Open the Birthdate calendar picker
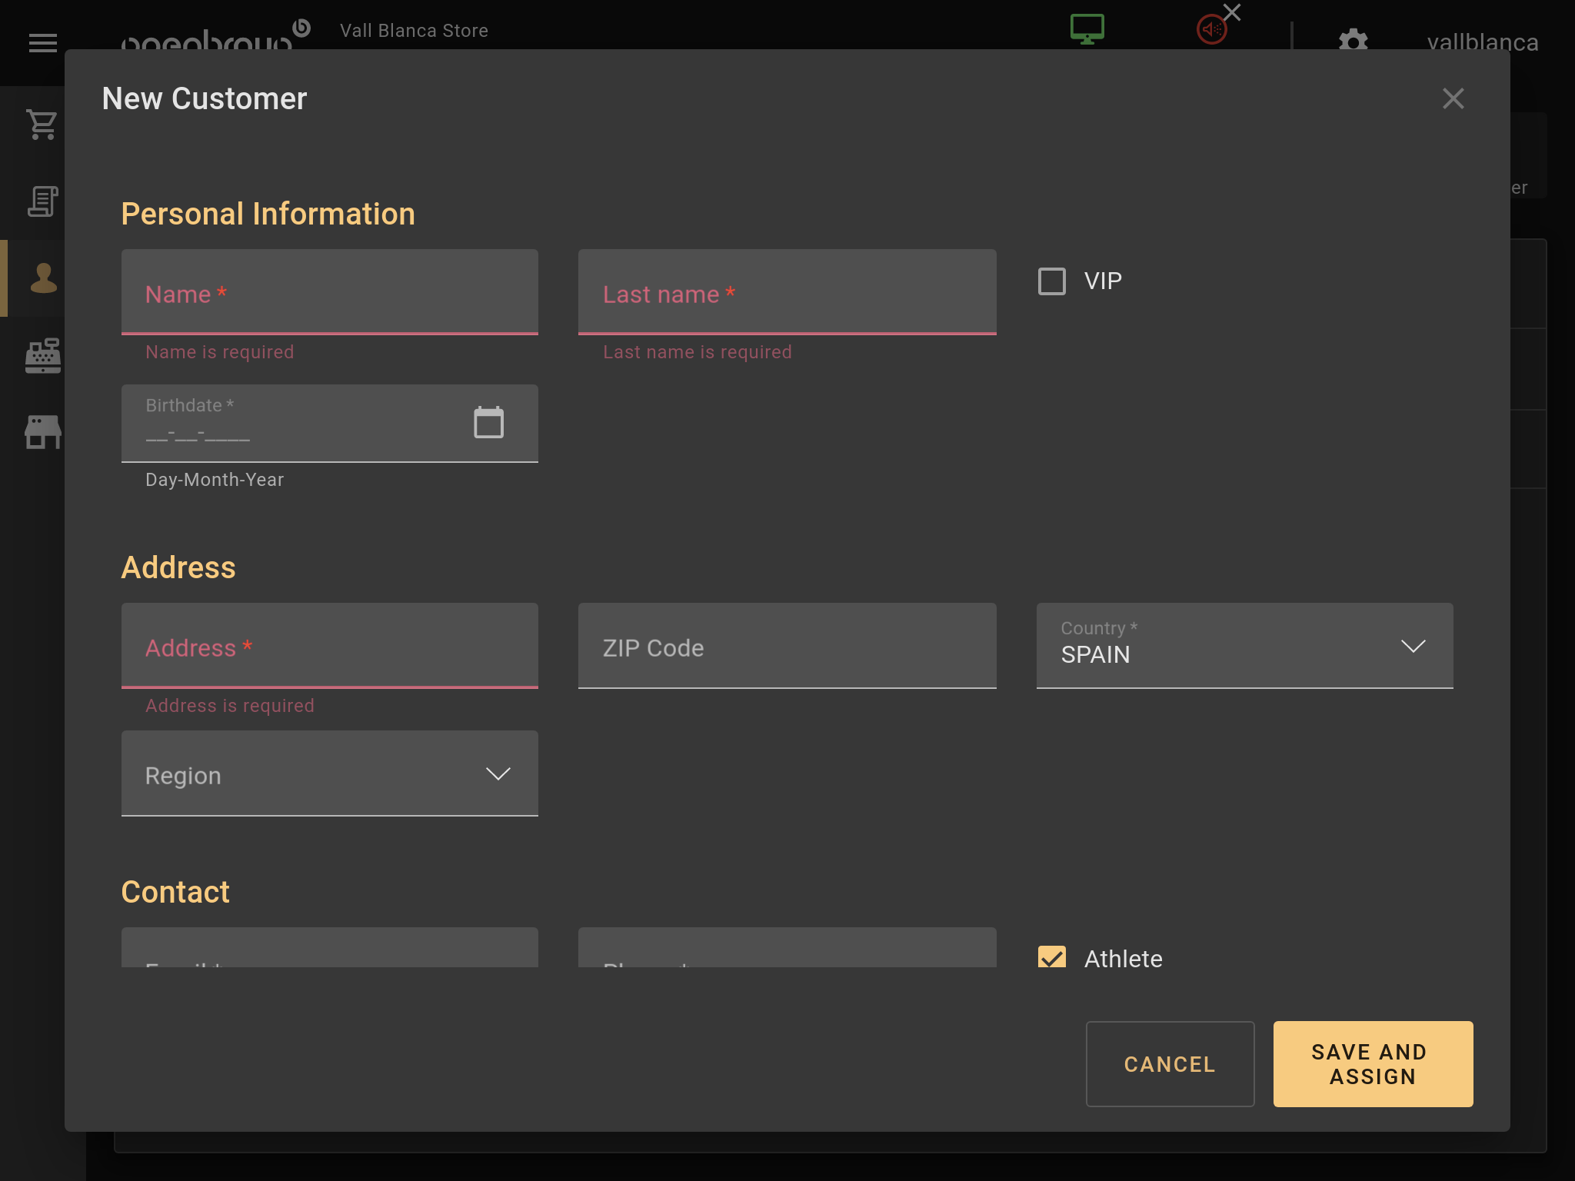The width and height of the screenshot is (1575, 1181). [488, 423]
